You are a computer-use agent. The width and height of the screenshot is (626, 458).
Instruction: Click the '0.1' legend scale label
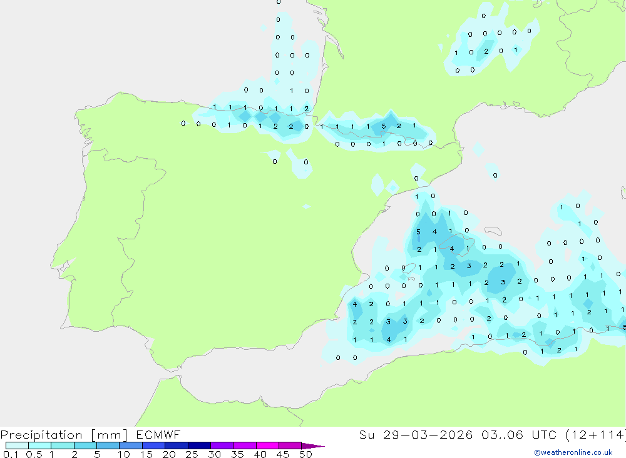tap(11, 454)
